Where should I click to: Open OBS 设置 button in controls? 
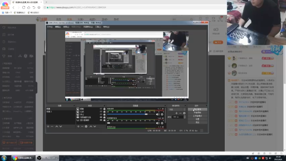click(x=197, y=119)
